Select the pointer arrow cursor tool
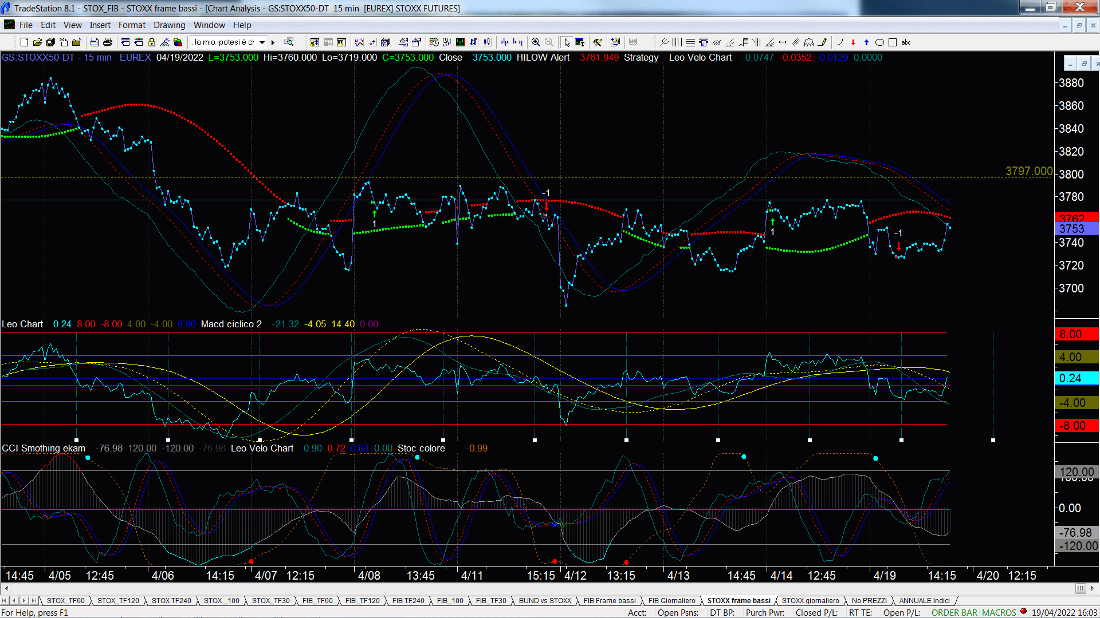1100x618 pixels. (567, 42)
